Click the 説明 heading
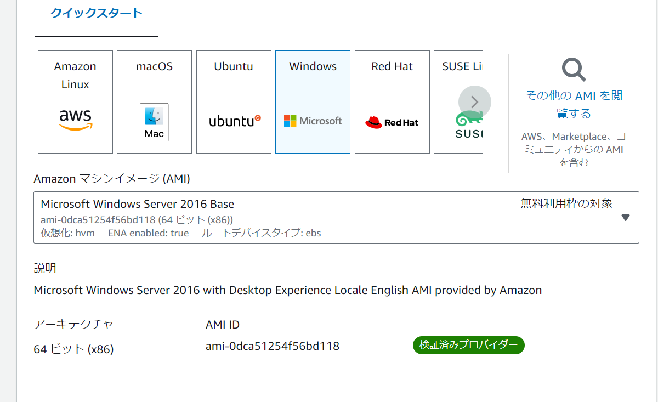Screen dimensions: 658x402 point(45,268)
